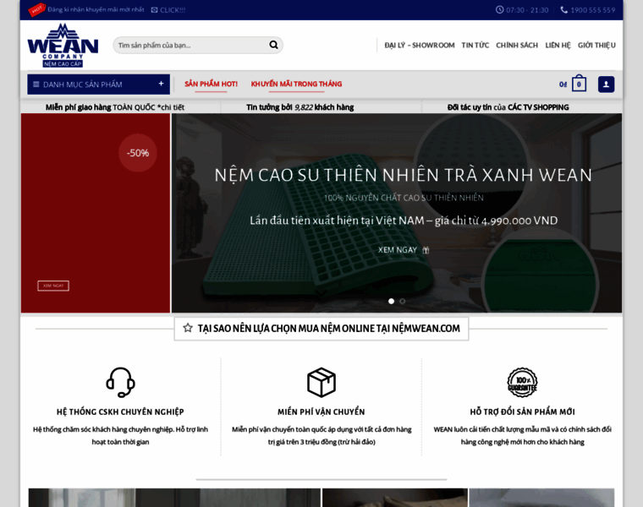Expand Danh mục sản phẩm with plus sign

pos(161,84)
